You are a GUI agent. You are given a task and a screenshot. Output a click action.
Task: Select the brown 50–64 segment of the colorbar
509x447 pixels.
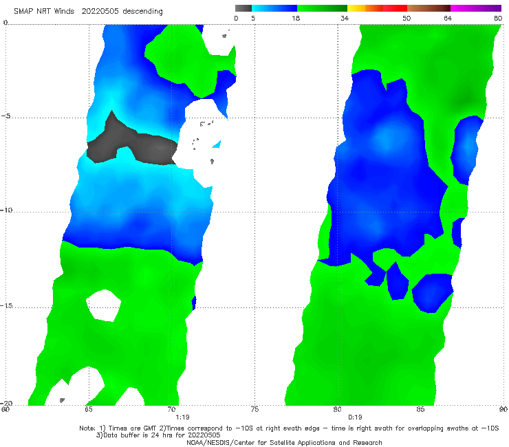click(429, 8)
